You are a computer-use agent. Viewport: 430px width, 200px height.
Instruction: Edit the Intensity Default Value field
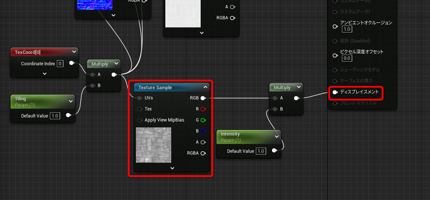click(x=261, y=151)
